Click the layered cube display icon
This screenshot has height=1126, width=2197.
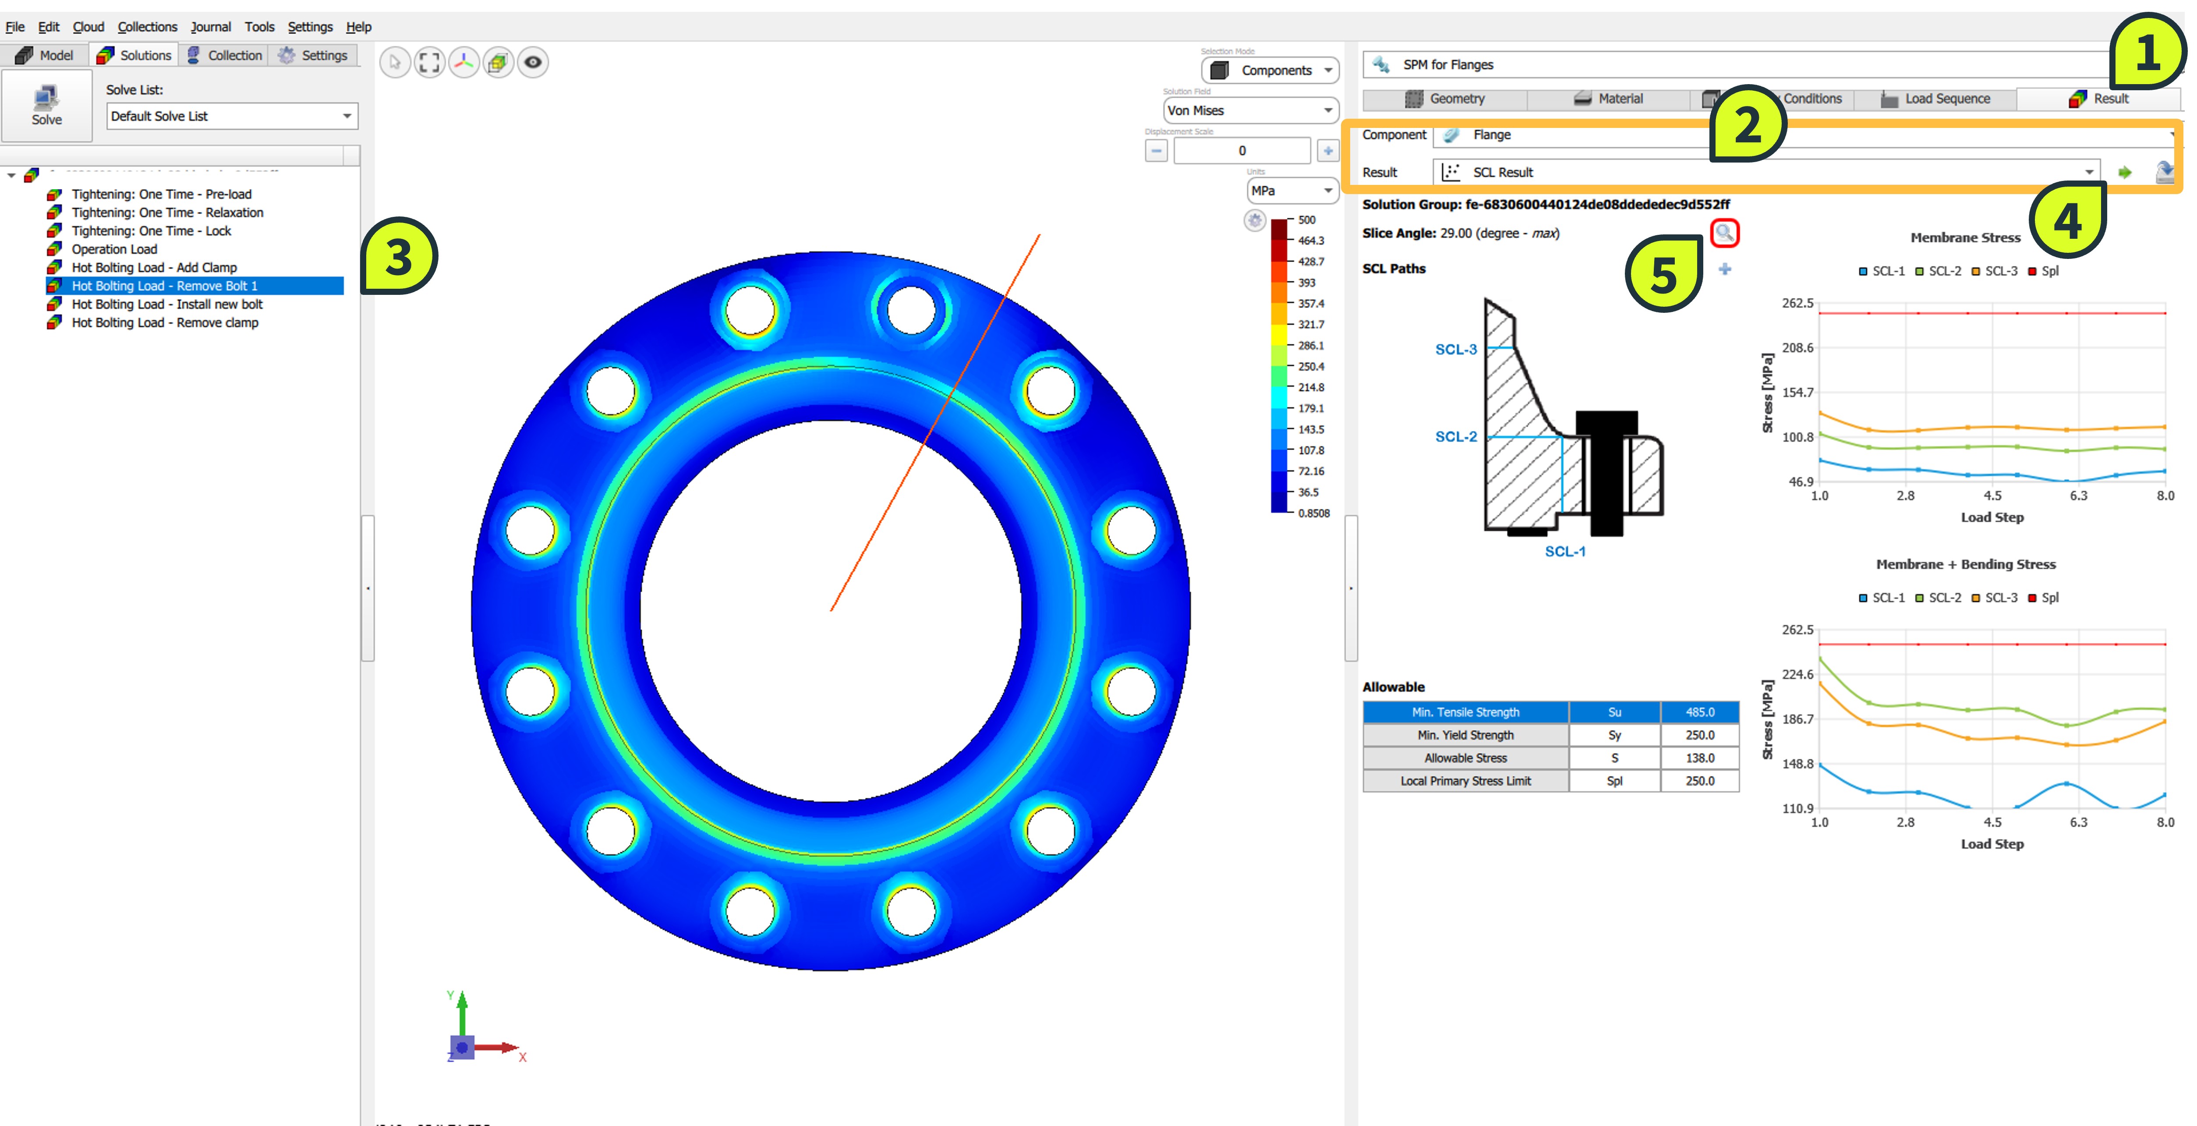coord(498,62)
